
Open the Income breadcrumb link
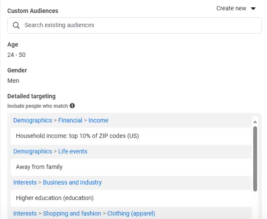[x=98, y=120]
